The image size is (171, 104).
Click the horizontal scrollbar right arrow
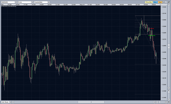point(154,102)
